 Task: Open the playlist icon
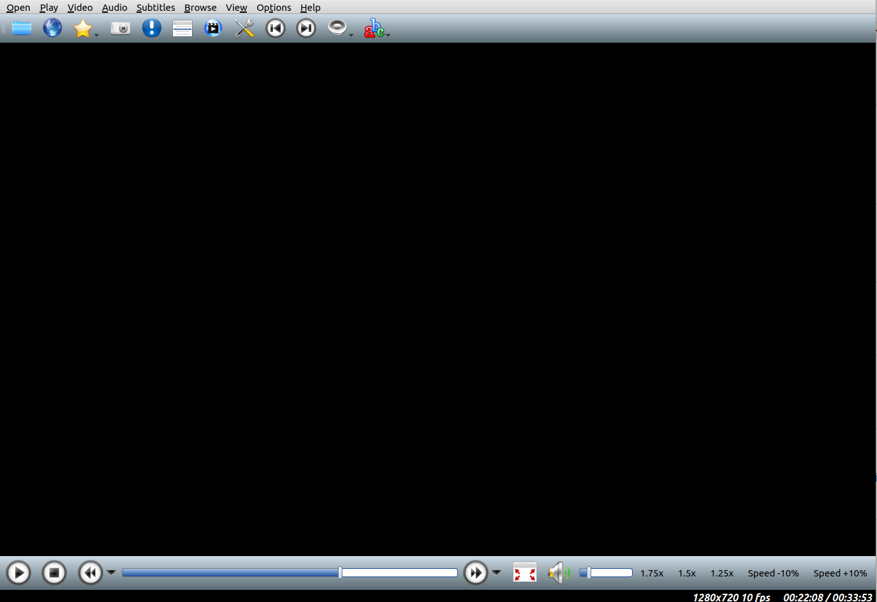182,29
